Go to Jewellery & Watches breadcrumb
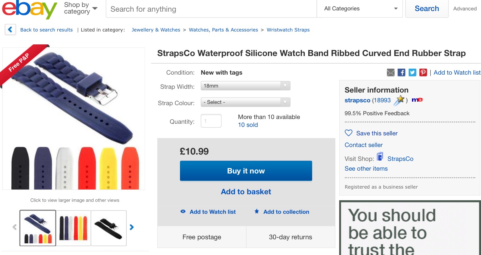 pyautogui.click(x=156, y=30)
